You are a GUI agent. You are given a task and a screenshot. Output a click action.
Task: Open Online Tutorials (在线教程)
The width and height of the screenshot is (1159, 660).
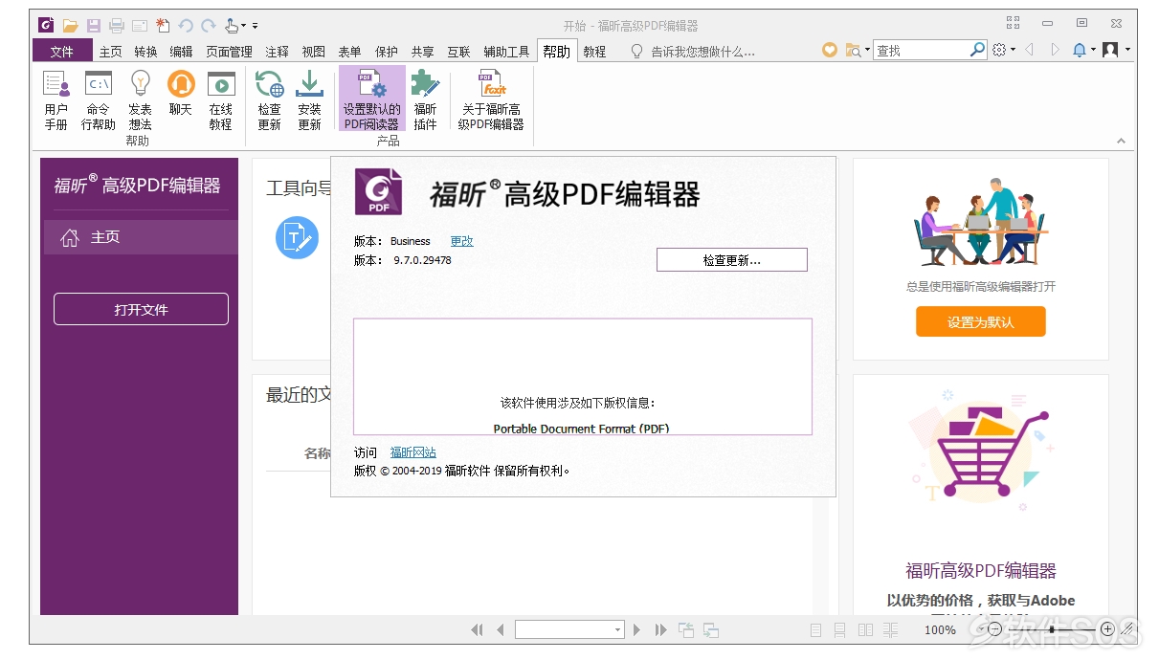(221, 100)
